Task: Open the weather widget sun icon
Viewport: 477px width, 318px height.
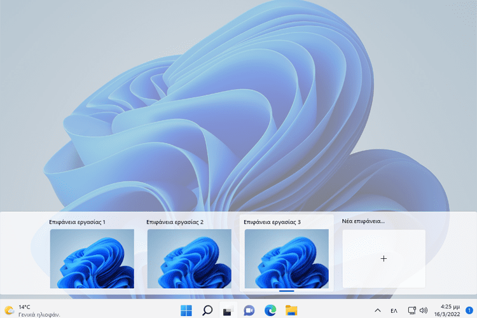Action: 9,310
